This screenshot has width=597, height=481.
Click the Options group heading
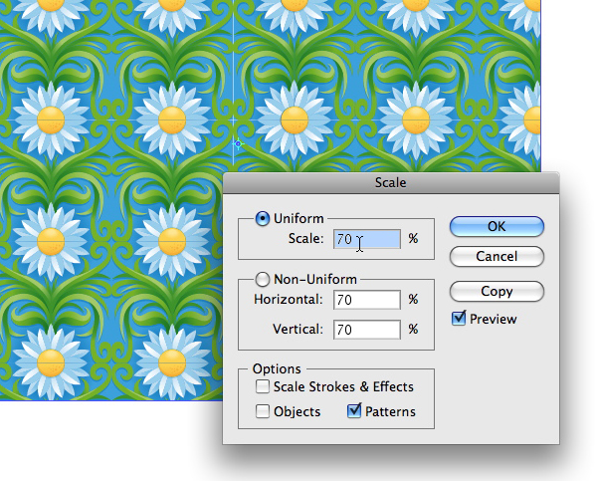click(277, 368)
